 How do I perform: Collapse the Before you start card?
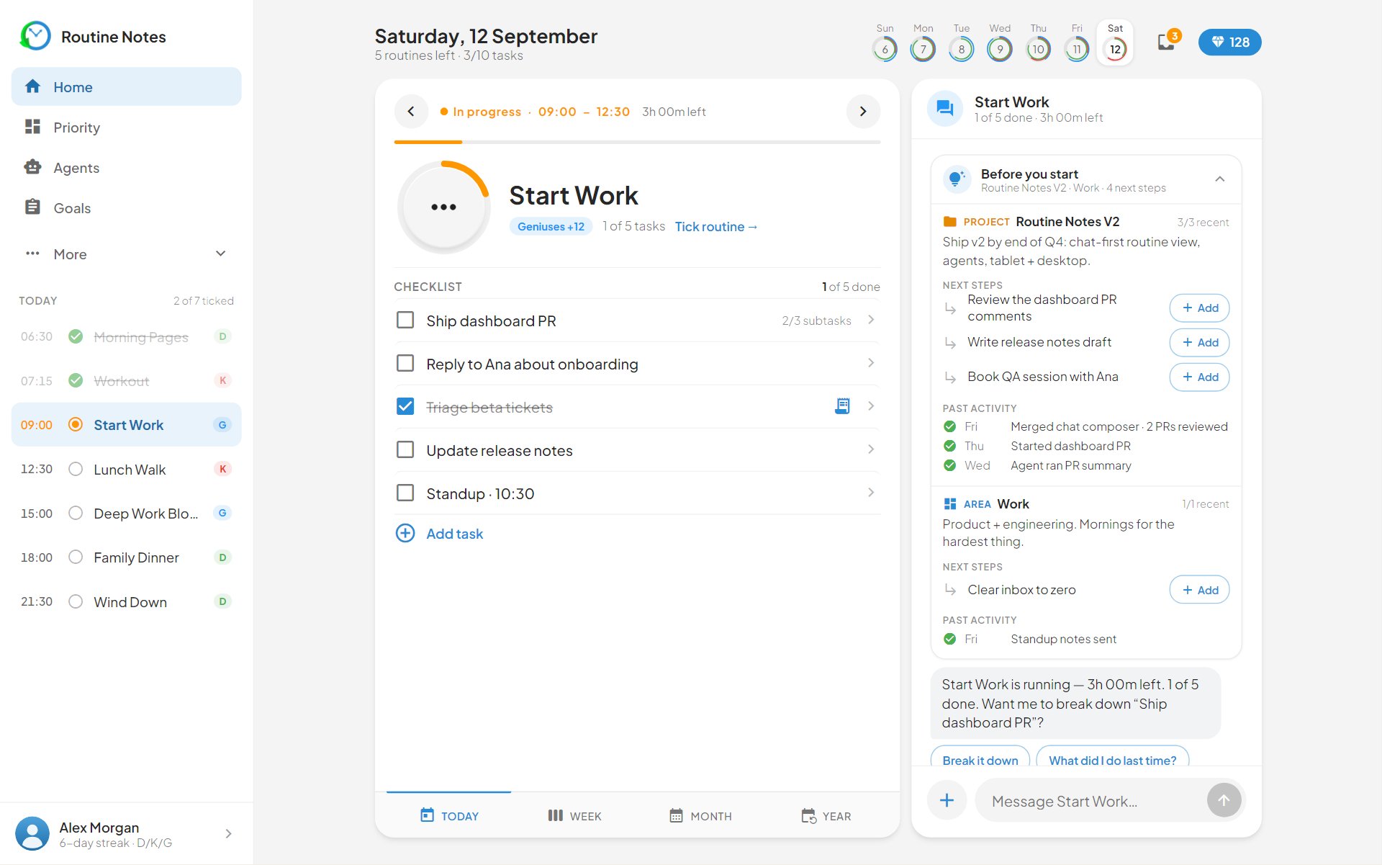pyautogui.click(x=1219, y=179)
